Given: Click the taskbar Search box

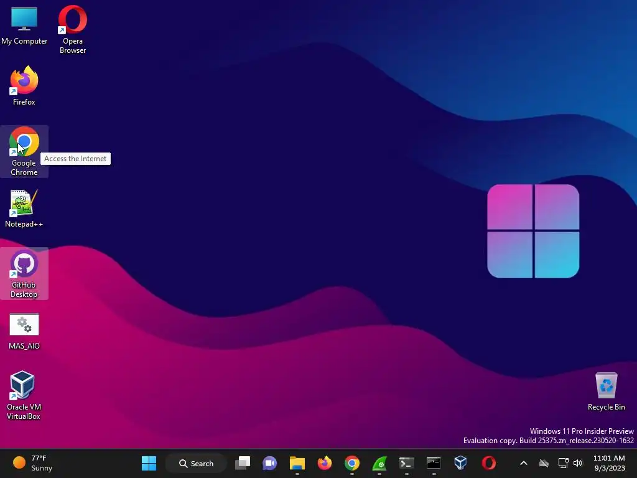Looking at the screenshot, I should (x=196, y=463).
